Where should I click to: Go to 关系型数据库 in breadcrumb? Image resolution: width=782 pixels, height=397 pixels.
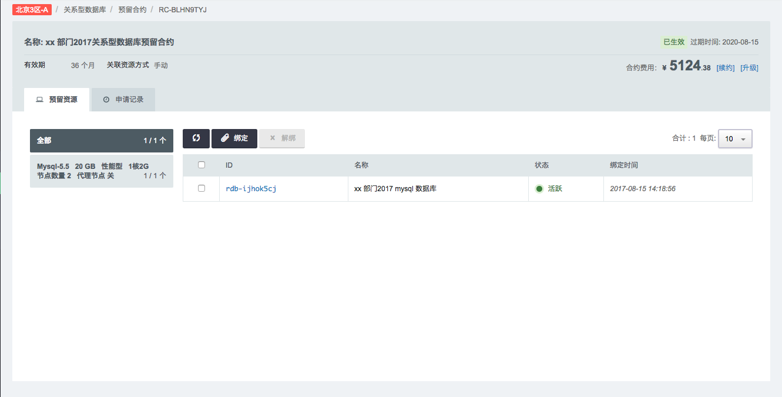pyautogui.click(x=85, y=10)
